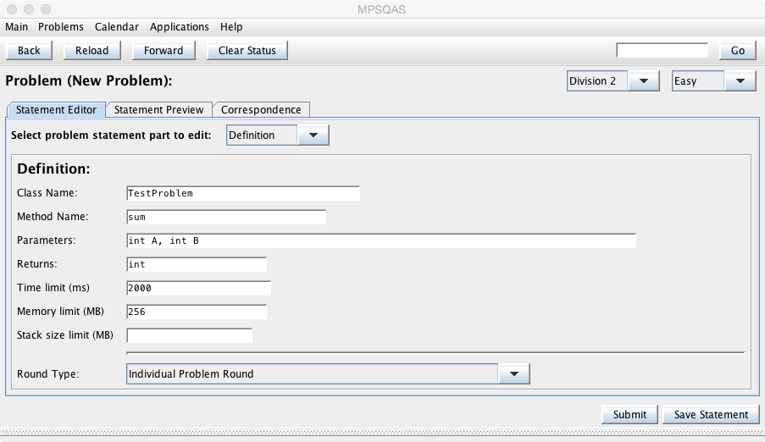The width and height of the screenshot is (765, 442).
Task: Switch to the Statement Preview tab
Action: tap(158, 110)
